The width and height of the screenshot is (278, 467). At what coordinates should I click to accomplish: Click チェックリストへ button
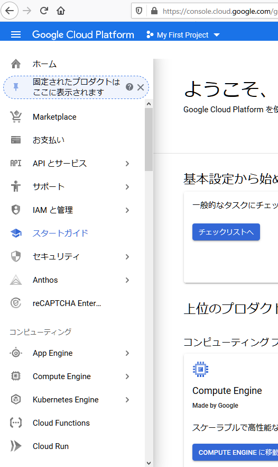point(226,232)
